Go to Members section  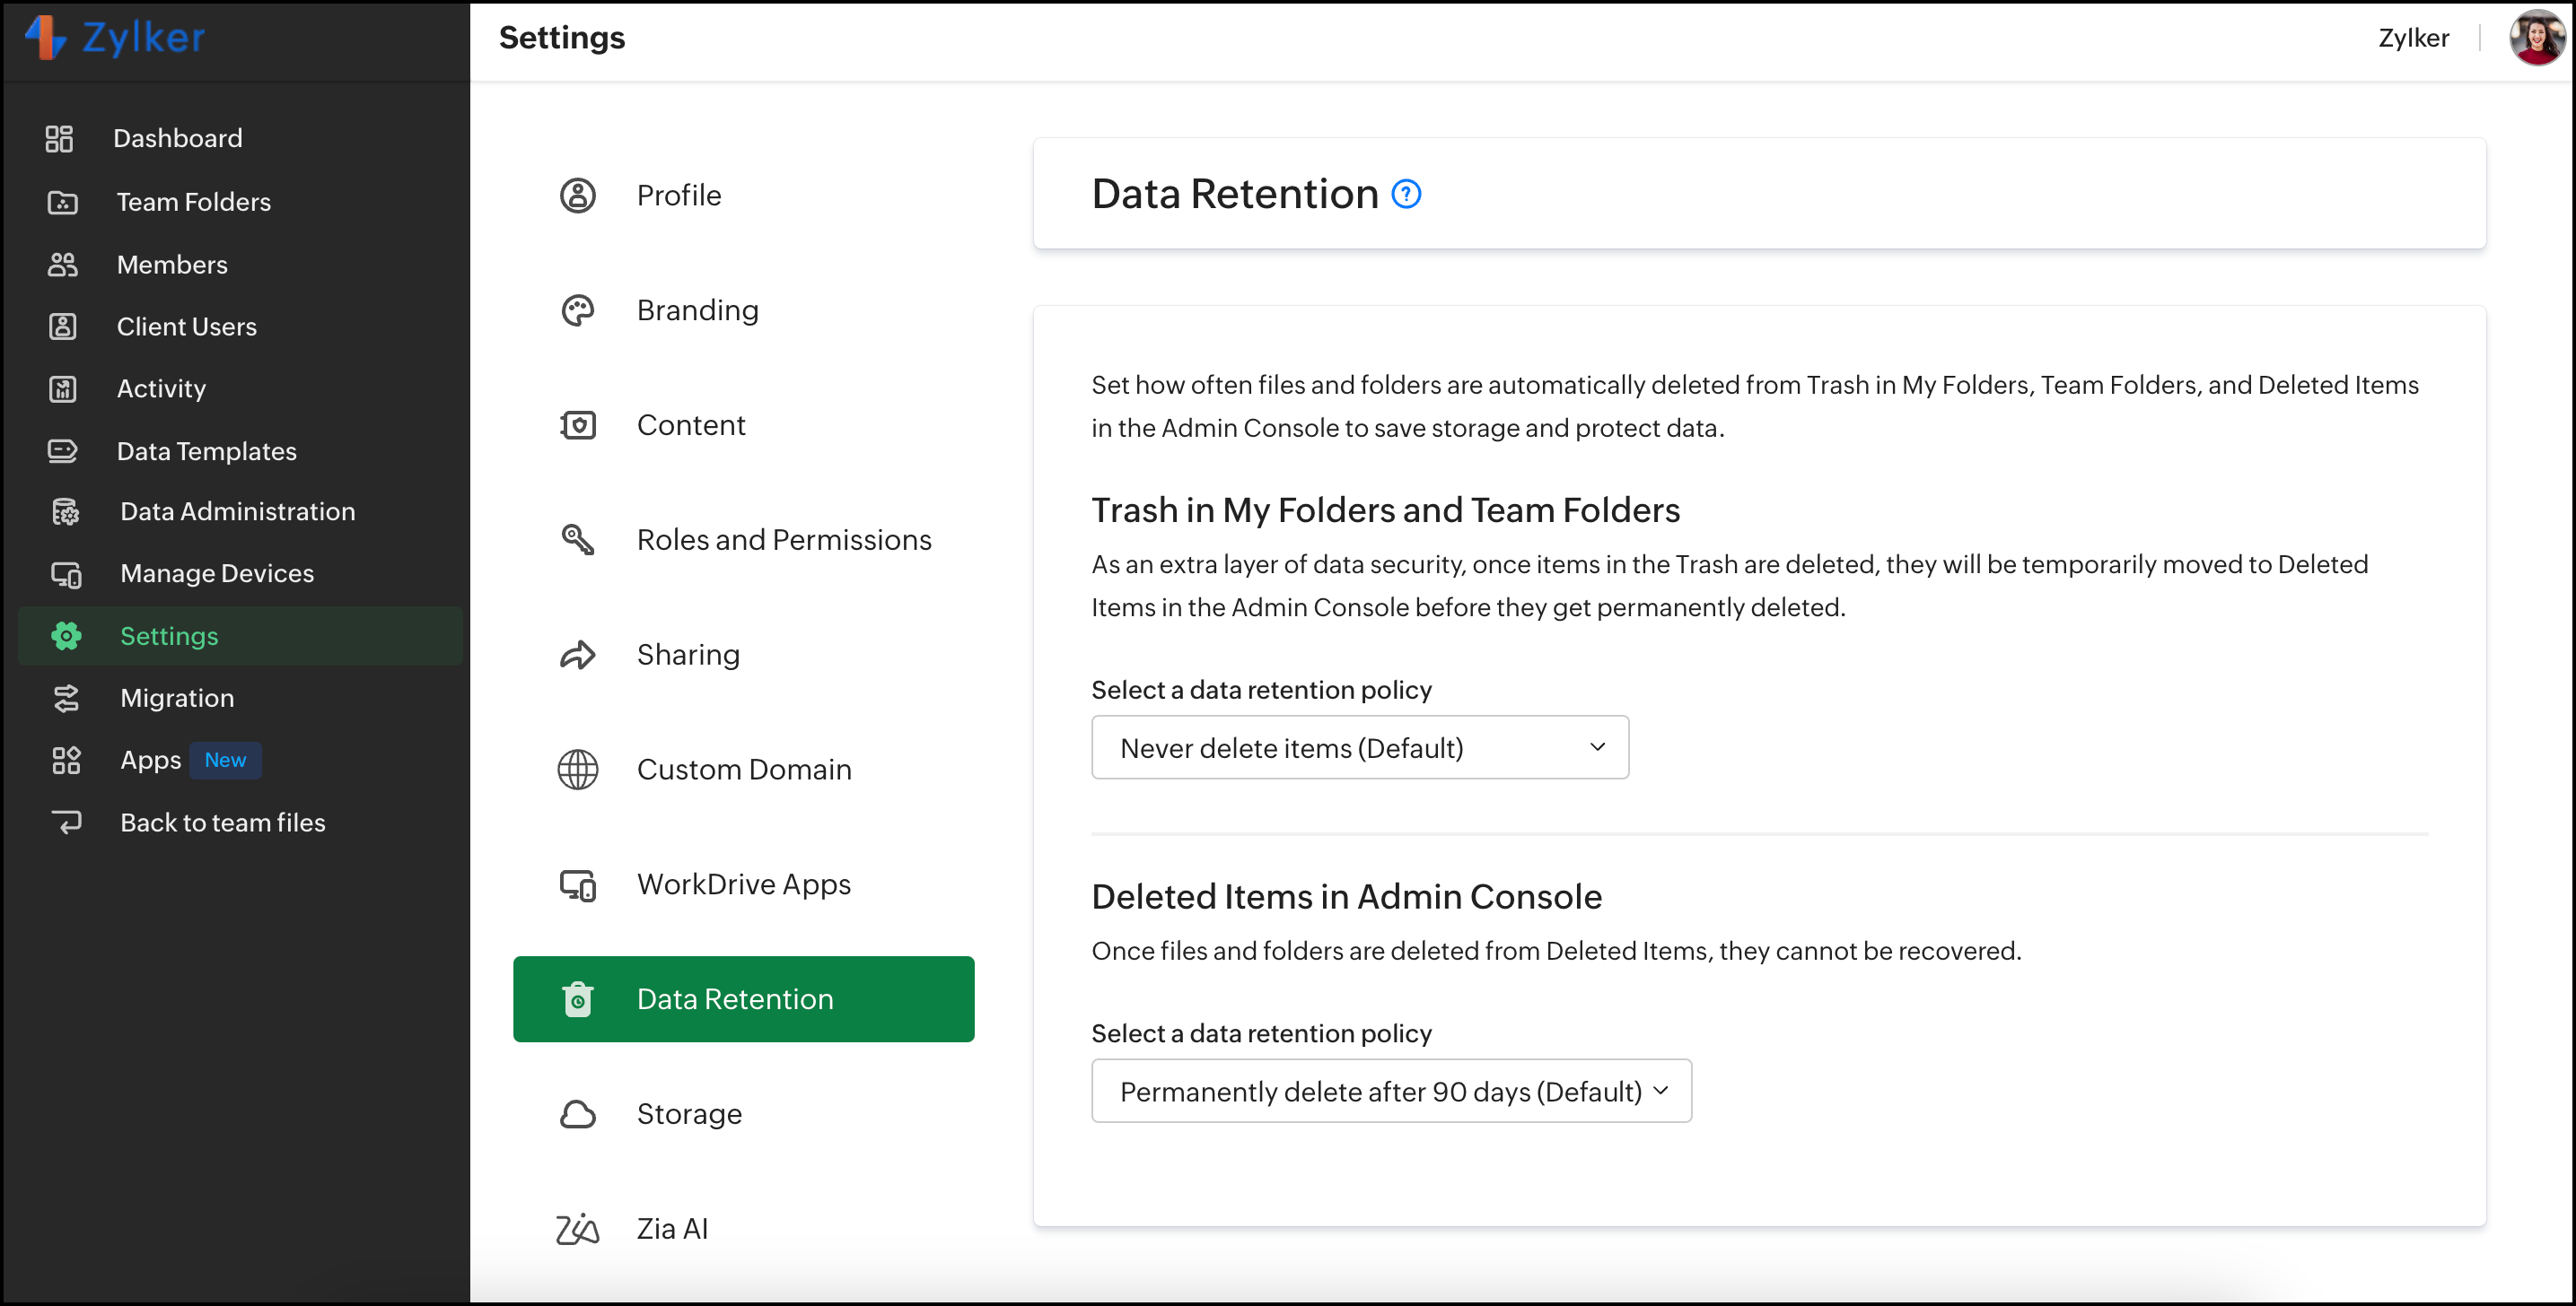pos(171,265)
